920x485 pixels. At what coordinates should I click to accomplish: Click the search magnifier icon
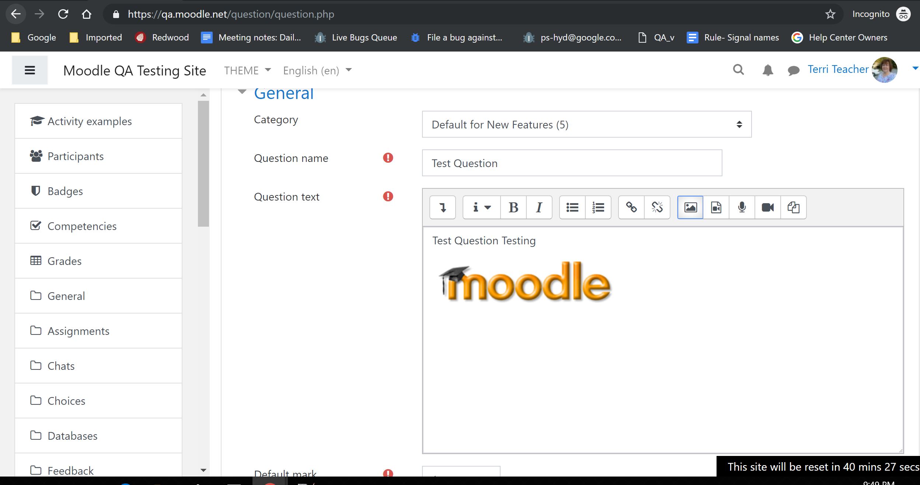tap(738, 70)
